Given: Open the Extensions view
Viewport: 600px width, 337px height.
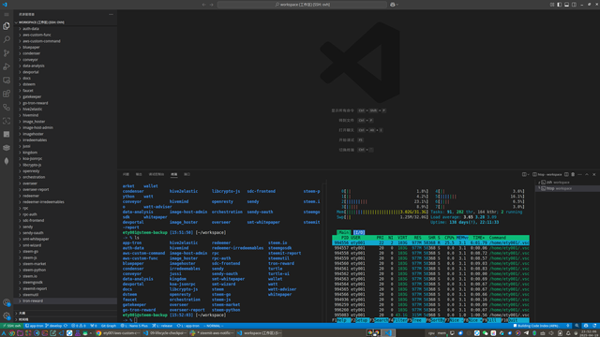Looking at the screenshot, I should coord(7,94).
